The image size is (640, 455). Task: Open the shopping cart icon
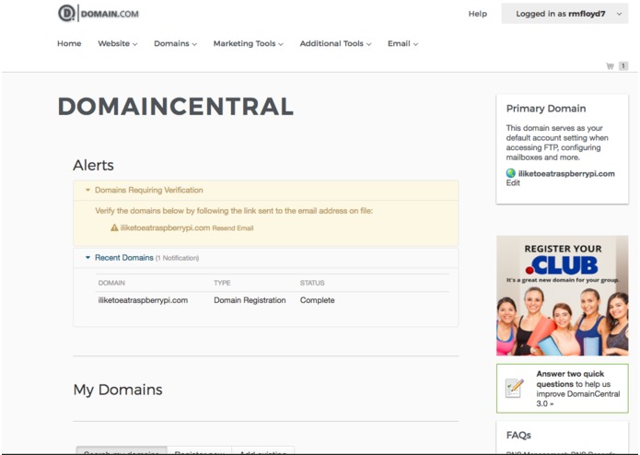(610, 66)
